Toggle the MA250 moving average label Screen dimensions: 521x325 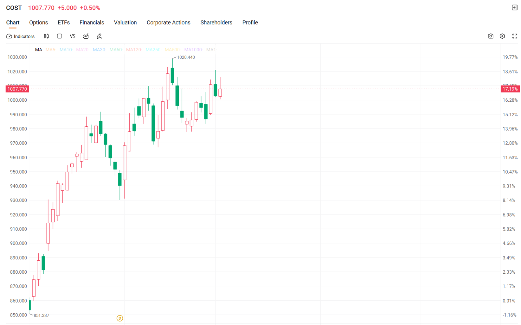(153, 50)
